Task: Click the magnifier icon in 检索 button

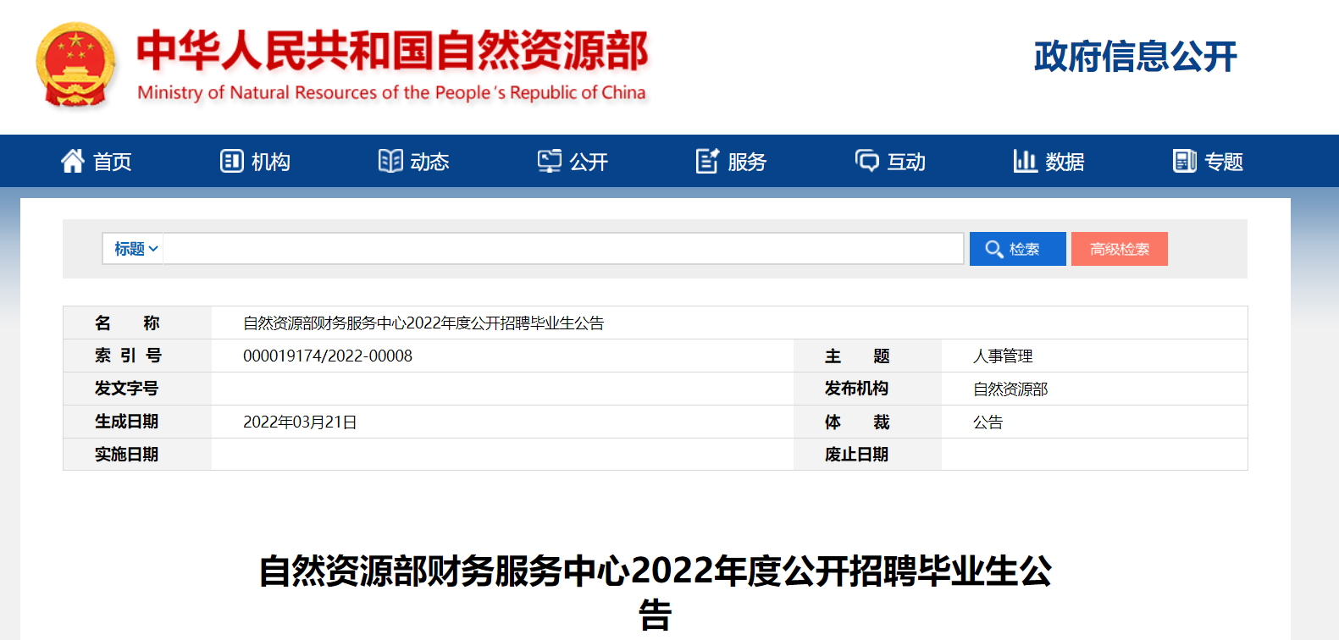Action: coord(994,249)
